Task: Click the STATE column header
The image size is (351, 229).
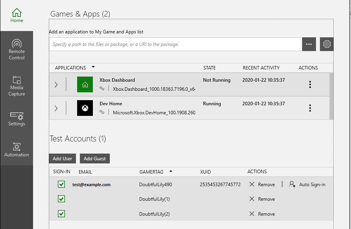Action: 209,68
